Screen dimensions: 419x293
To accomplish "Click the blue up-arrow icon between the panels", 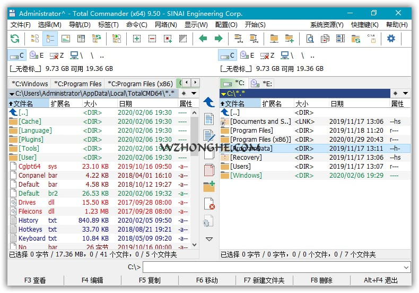I will click(x=209, y=102).
